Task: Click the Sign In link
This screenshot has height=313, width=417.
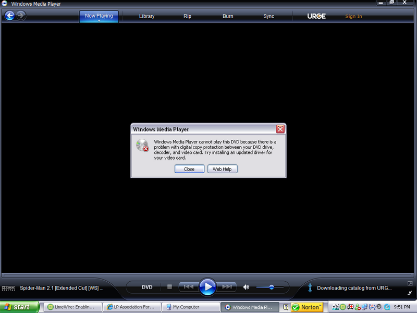Action: (353, 16)
